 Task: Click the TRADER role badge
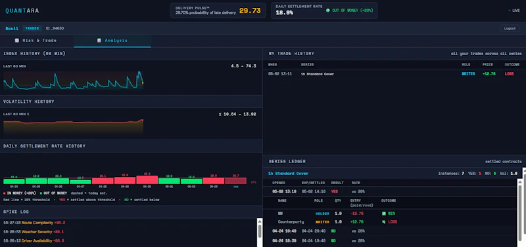(32, 28)
